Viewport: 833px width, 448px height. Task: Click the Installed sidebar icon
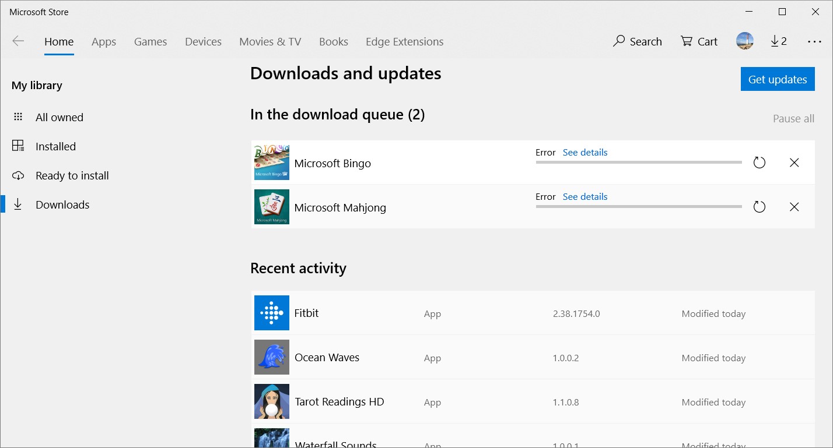coord(18,146)
